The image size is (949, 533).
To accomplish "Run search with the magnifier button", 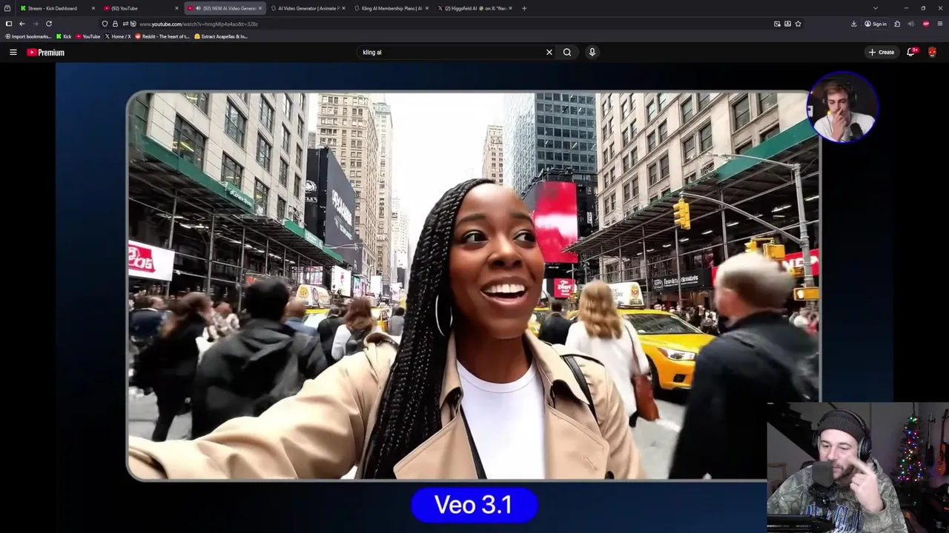I will [x=567, y=52].
